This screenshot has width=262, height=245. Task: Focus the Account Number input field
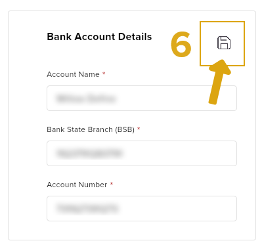tap(142, 208)
